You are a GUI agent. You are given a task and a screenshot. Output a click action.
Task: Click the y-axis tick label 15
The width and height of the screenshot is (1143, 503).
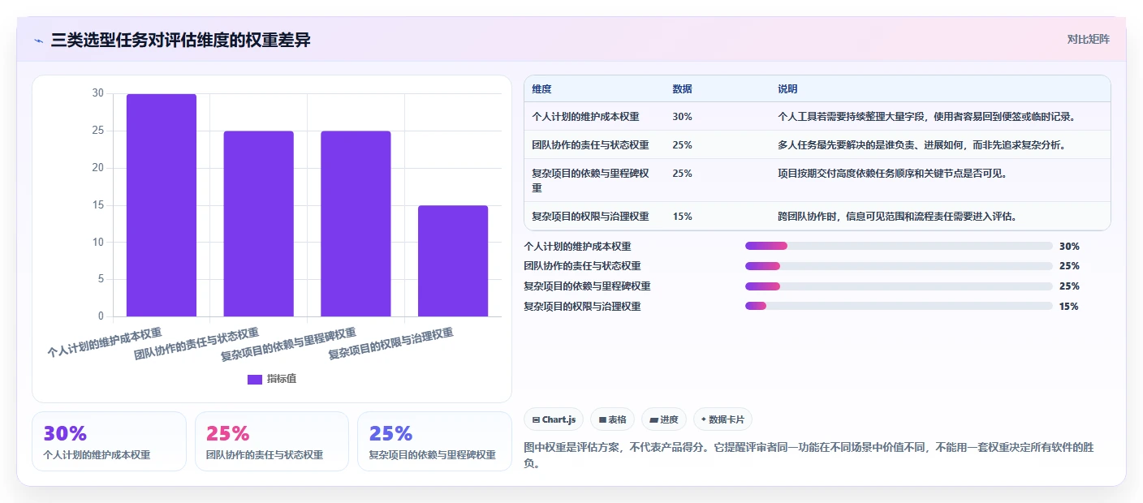click(x=97, y=205)
